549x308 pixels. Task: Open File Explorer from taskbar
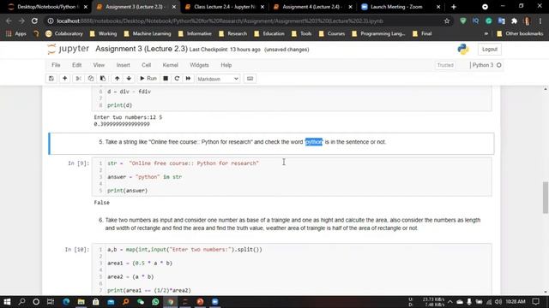81,301
